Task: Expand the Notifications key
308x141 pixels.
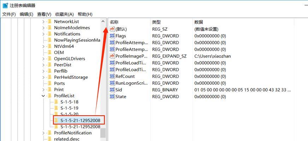Action: [43, 34]
